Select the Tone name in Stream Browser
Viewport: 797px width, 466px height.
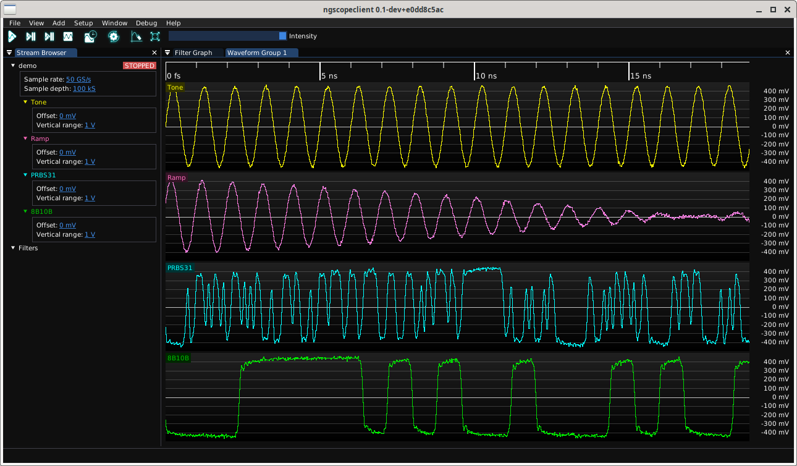[x=38, y=102]
